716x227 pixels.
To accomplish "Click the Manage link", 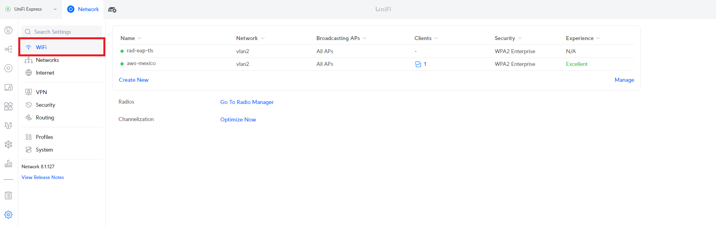I will click(624, 80).
